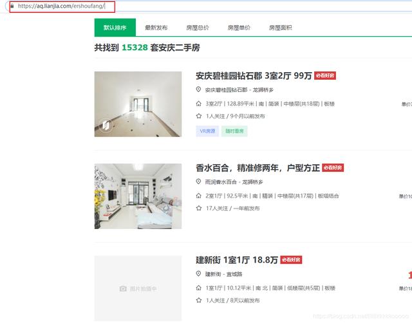Open furnished living room listing thumbnail
Viewport: 412px width, 323px height.
click(x=138, y=196)
